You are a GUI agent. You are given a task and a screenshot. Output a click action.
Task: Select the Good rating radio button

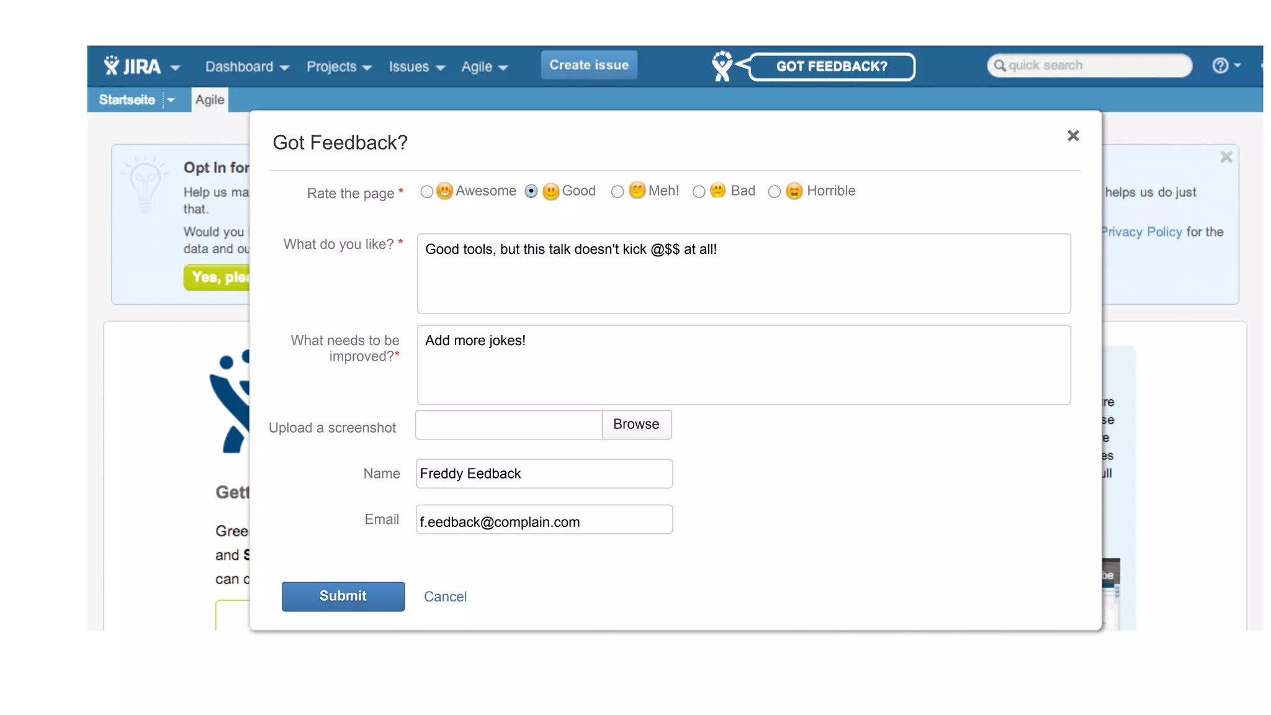pos(531,191)
